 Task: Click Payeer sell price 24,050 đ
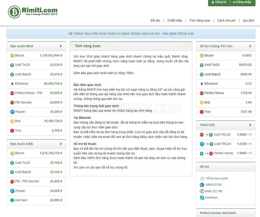tap(56, 191)
